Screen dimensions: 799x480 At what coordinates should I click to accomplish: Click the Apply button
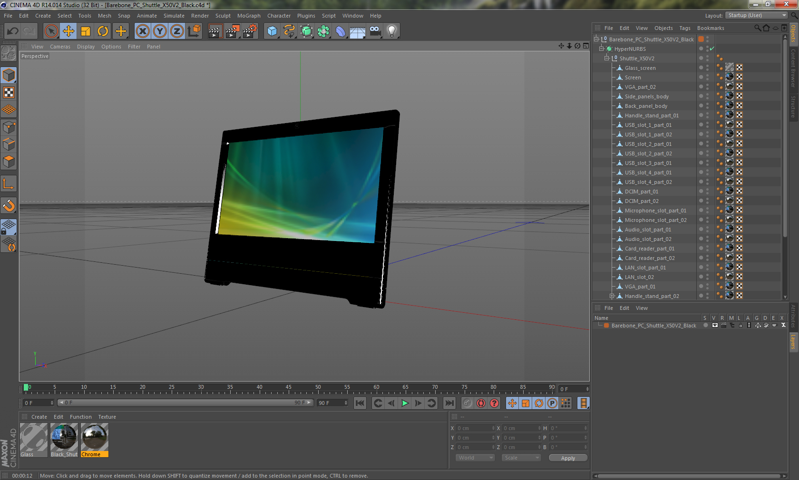pos(568,458)
